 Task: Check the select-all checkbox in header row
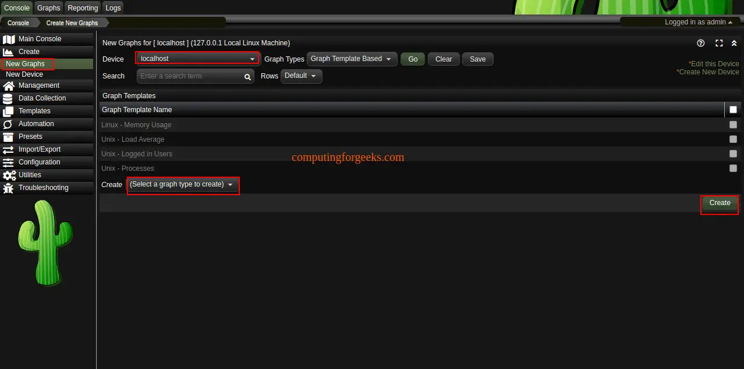[733, 109]
